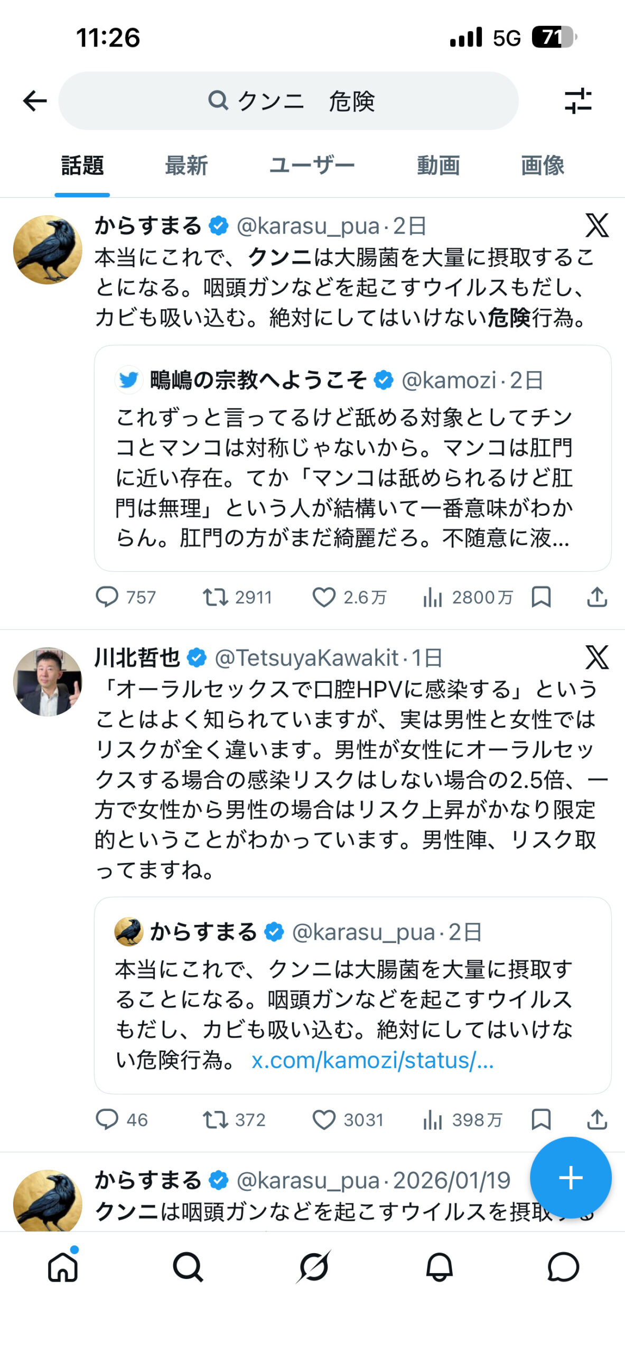Open search filter settings icon
The image size is (625, 1353).
click(x=578, y=101)
